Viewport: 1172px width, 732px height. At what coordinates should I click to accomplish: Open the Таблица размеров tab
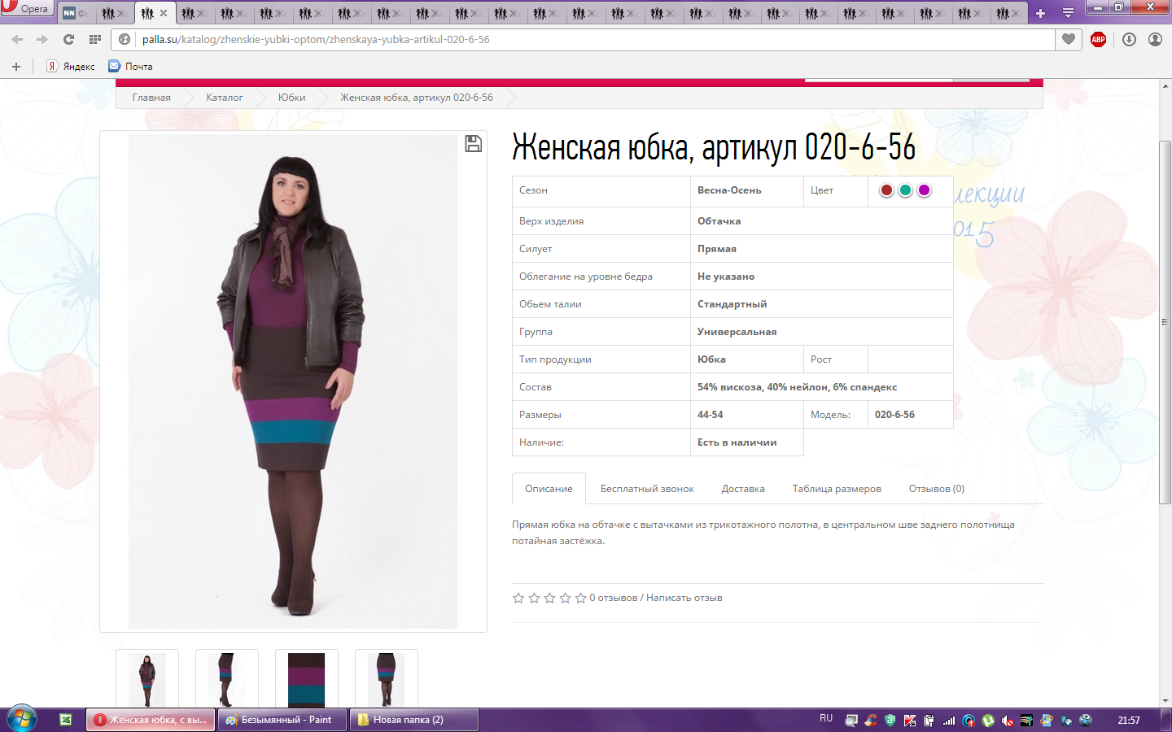pos(836,489)
